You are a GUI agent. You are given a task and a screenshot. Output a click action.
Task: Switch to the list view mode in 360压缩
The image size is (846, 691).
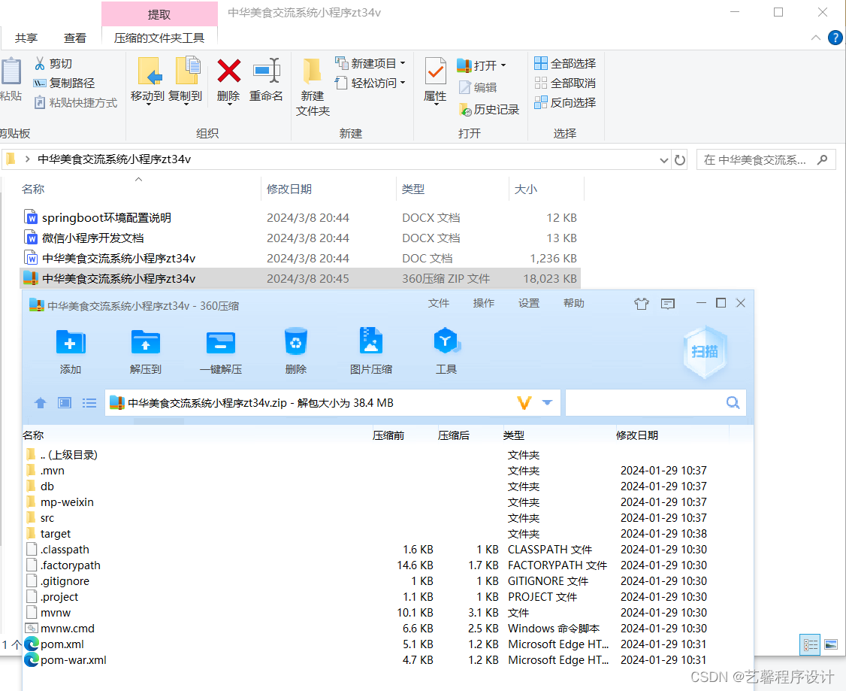[x=89, y=403]
